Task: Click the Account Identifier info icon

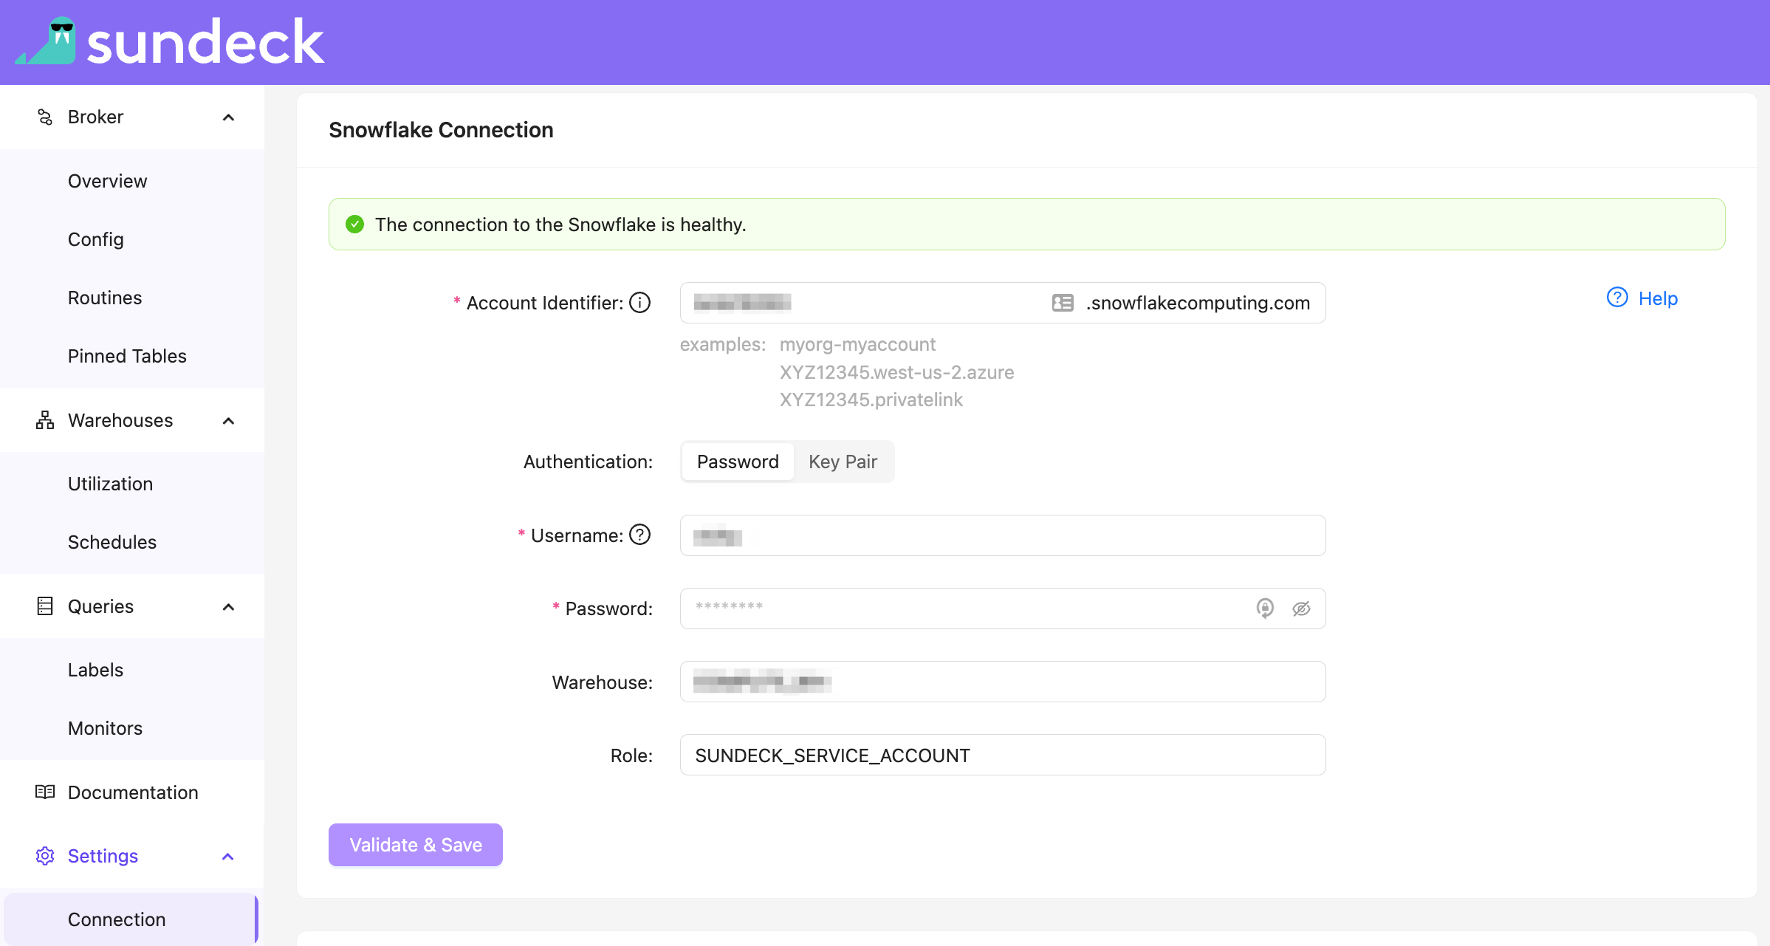Action: [640, 303]
